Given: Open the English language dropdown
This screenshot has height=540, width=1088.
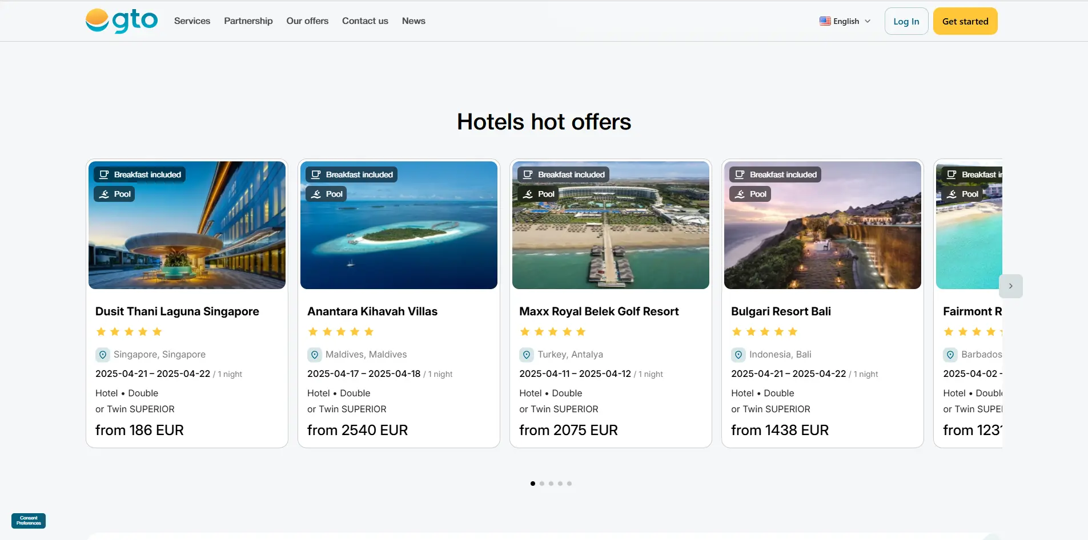Looking at the screenshot, I should 845,21.
